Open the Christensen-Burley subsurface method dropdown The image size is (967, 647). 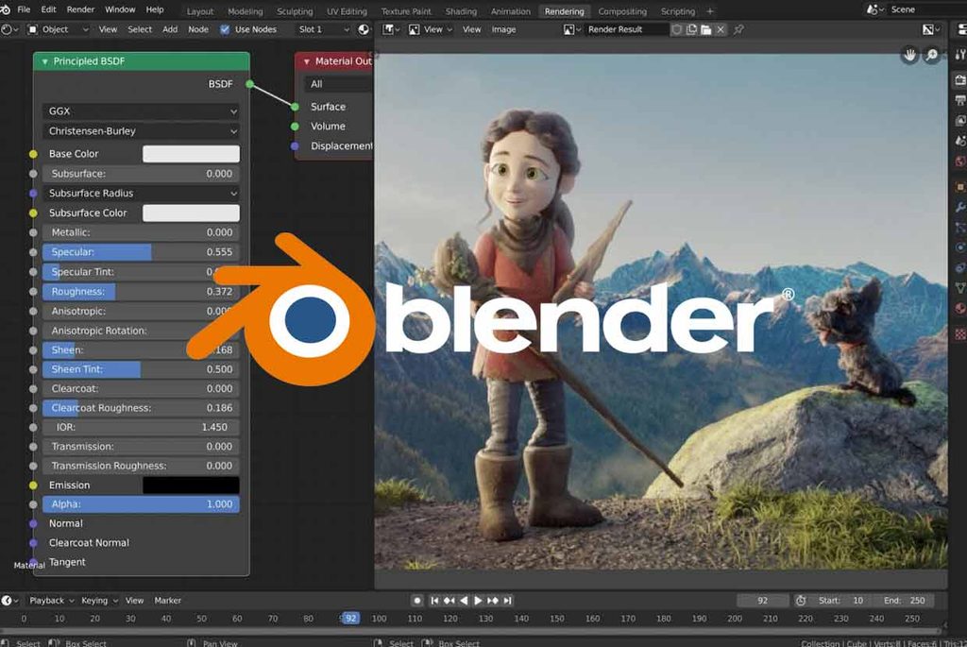(x=142, y=130)
